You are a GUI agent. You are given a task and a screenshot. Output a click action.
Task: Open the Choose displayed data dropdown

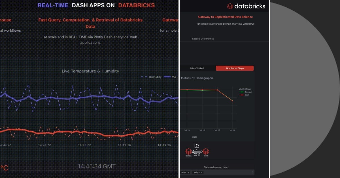[x=252, y=172]
